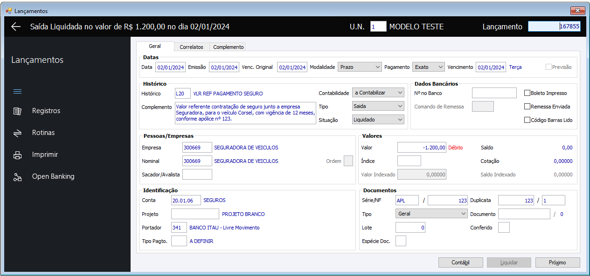Open Rotinas menu item
Viewport: 590px width, 276px height.
(x=43, y=133)
